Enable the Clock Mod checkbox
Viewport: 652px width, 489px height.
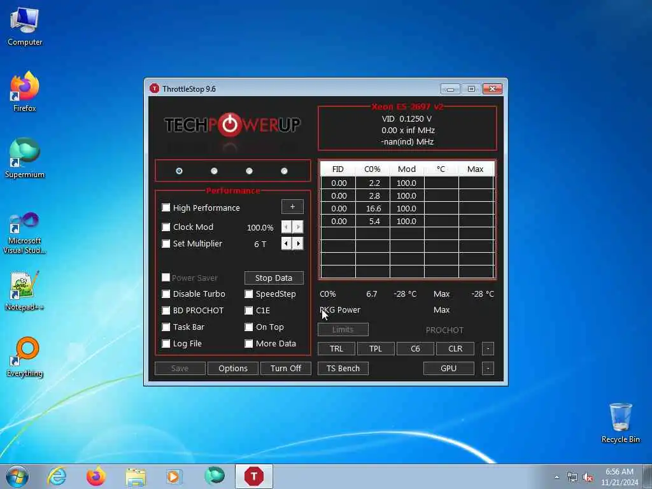click(x=166, y=227)
